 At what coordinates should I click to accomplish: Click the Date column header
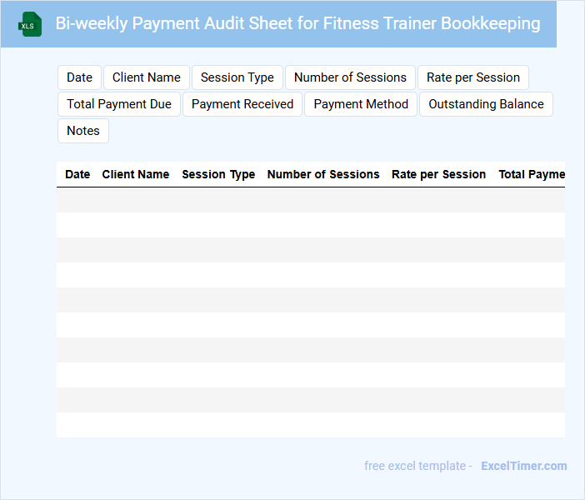click(77, 175)
